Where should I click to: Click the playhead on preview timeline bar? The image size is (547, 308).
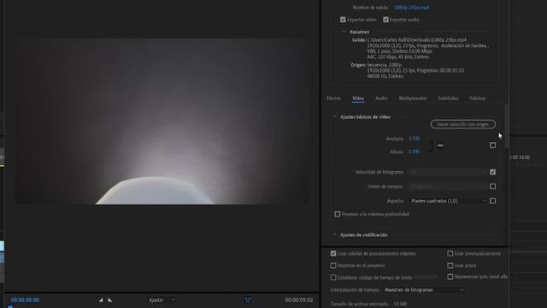pyautogui.click(x=10, y=306)
